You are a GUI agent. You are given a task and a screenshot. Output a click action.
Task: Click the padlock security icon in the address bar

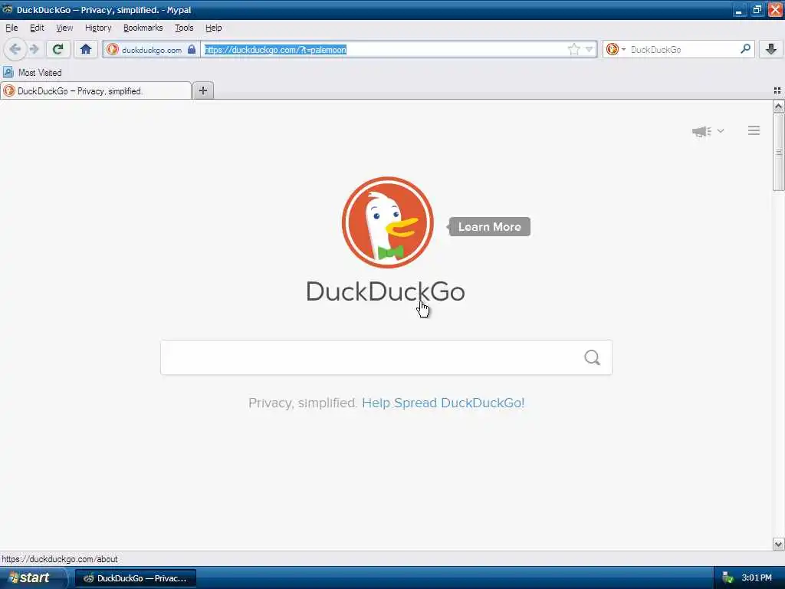tap(191, 49)
